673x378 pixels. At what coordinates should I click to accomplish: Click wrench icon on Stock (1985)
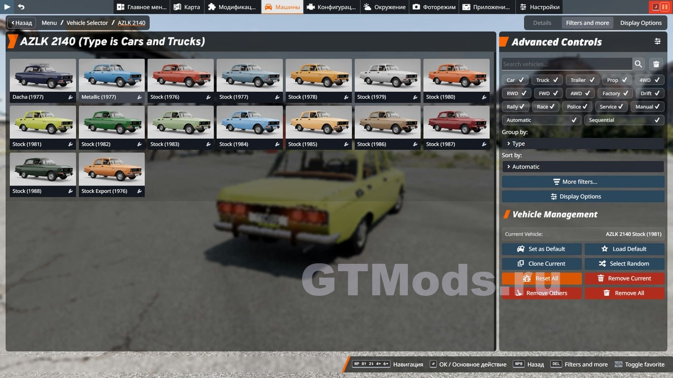346,145
